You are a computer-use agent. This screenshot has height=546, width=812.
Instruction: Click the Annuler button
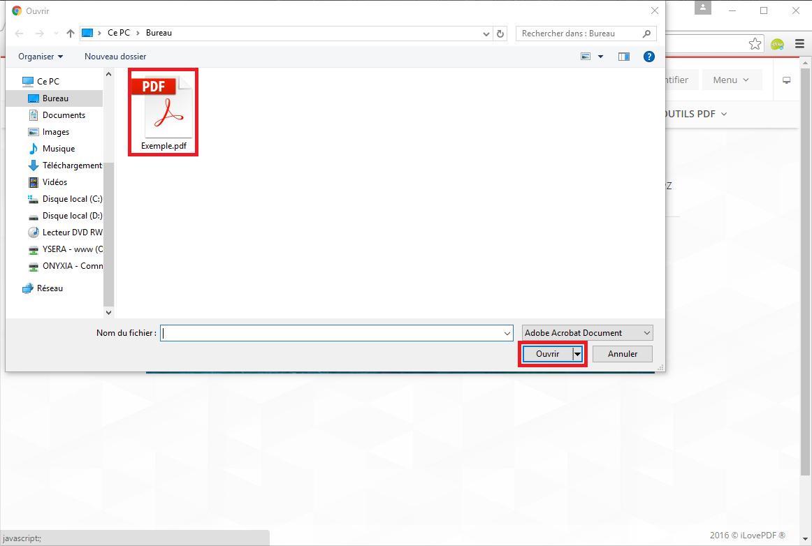click(622, 354)
